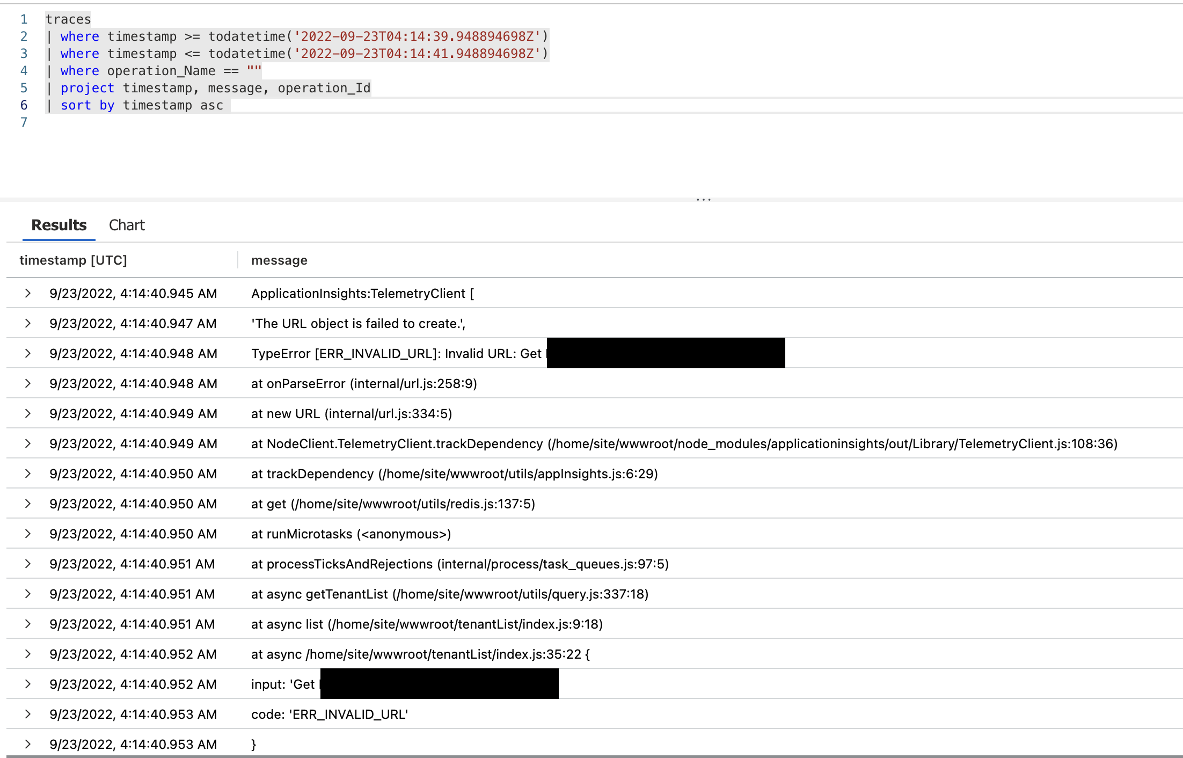Expand the NodeClient.TelemetryClient.trackDependency row
The width and height of the screenshot is (1183, 758).
pyautogui.click(x=27, y=443)
